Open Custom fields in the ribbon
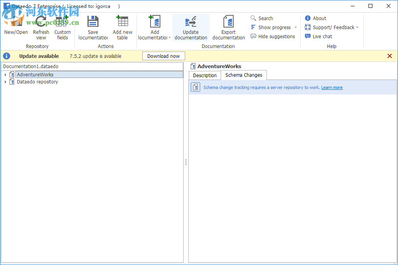 pos(62,28)
